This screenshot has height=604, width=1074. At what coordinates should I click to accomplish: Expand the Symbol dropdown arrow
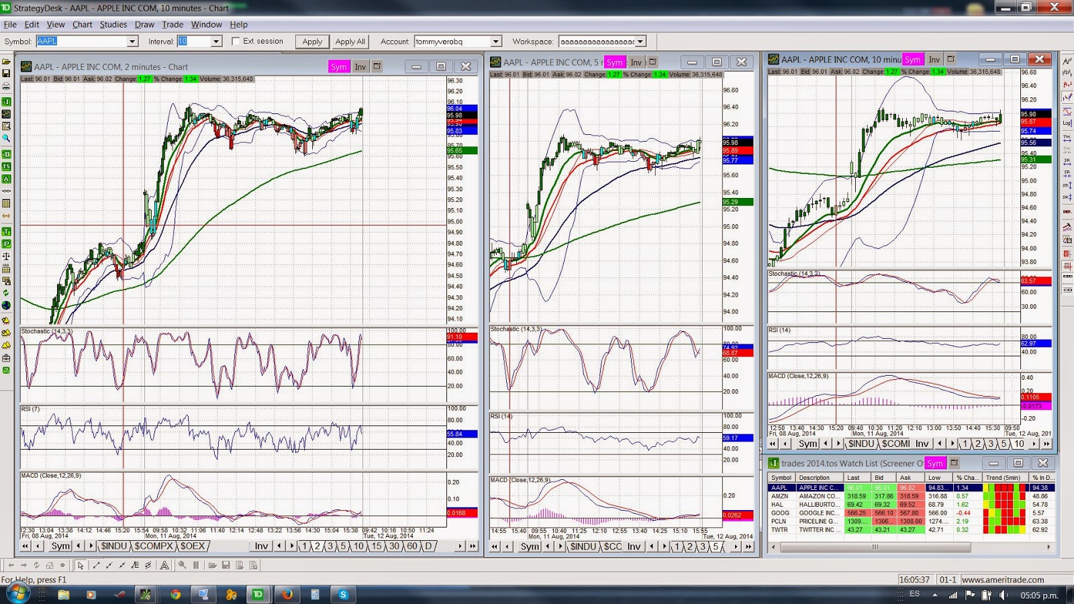point(132,42)
